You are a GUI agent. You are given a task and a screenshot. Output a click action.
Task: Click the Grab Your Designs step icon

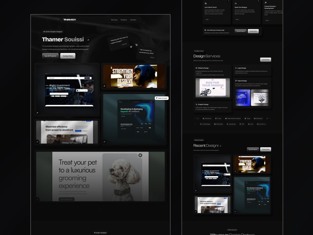click(236, 3)
